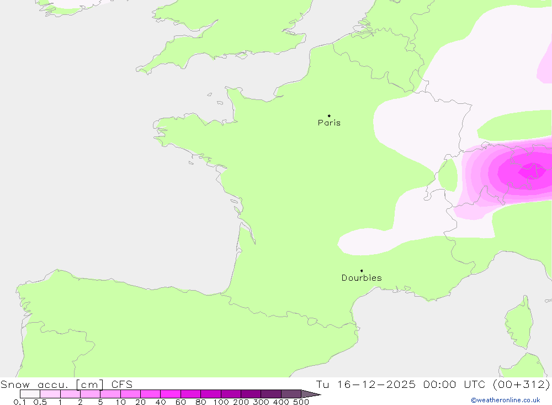Click the '00:00 UTC' time text
The width and height of the screenshot is (552, 405).
[x=454, y=384]
